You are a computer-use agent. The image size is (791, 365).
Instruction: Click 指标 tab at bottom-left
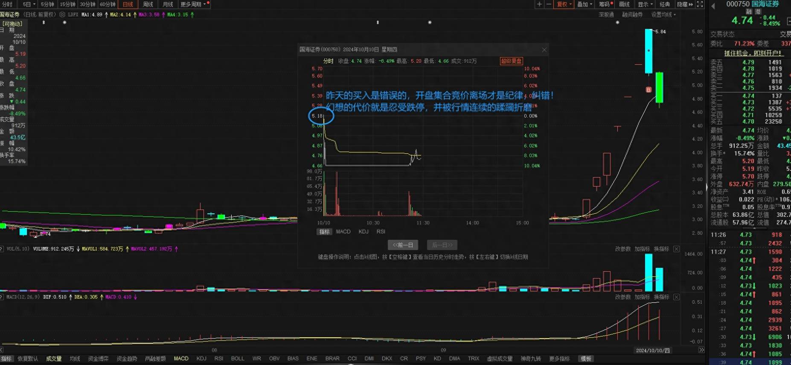(6, 359)
